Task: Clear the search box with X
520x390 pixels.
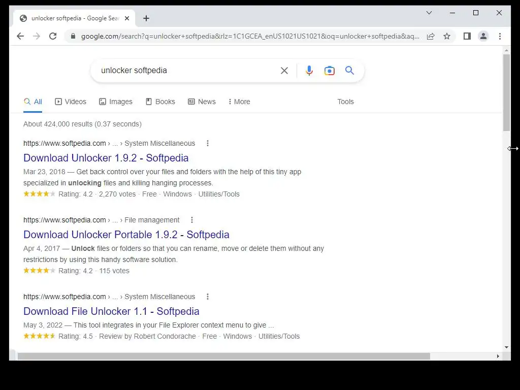Action: click(284, 70)
